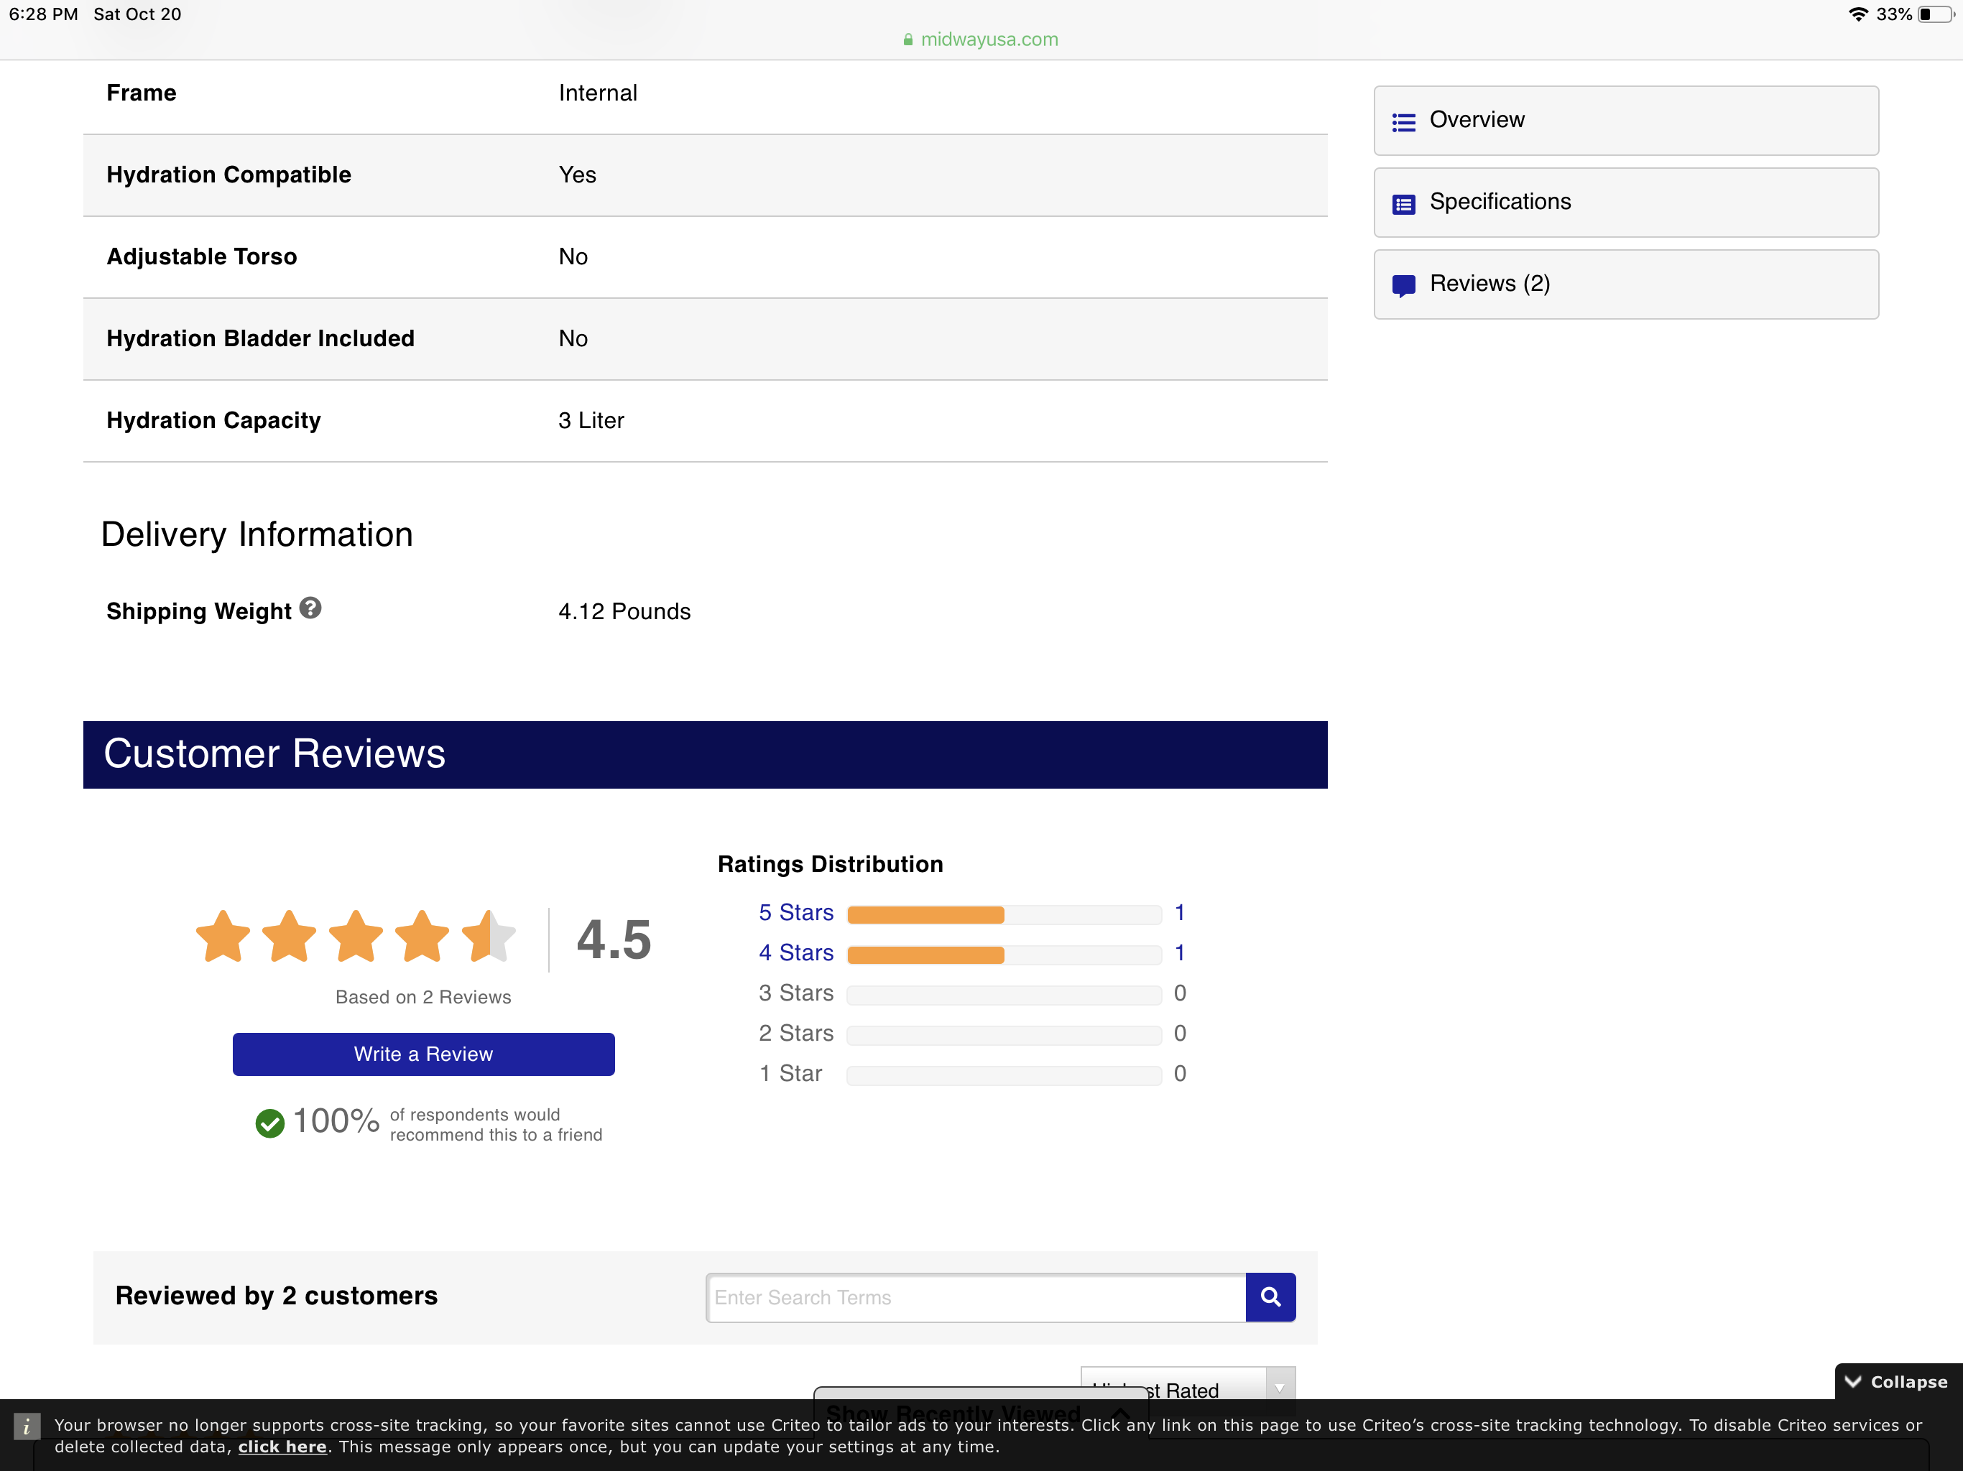Click 'Hydration Bladder Included' label
The image size is (1963, 1471).
coord(261,339)
